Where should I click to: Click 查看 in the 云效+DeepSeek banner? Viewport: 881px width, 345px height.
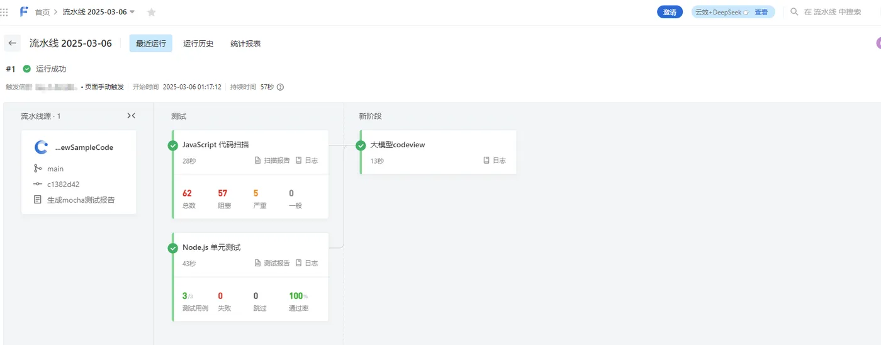tap(761, 12)
